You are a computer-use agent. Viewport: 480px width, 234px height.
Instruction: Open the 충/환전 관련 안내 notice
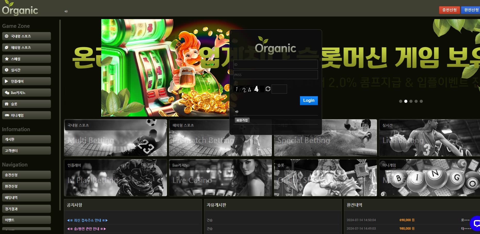pos(87,229)
